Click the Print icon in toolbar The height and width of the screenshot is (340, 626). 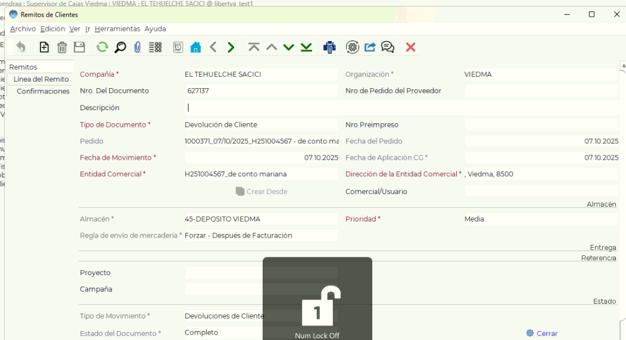(329, 47)
